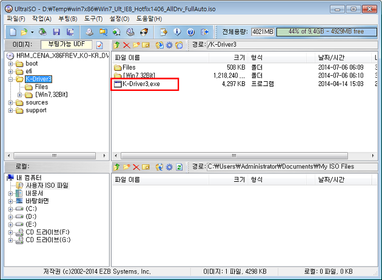Expand the sources folder in the image tree
The image size is (382, 280).
(x=10, y=103)
